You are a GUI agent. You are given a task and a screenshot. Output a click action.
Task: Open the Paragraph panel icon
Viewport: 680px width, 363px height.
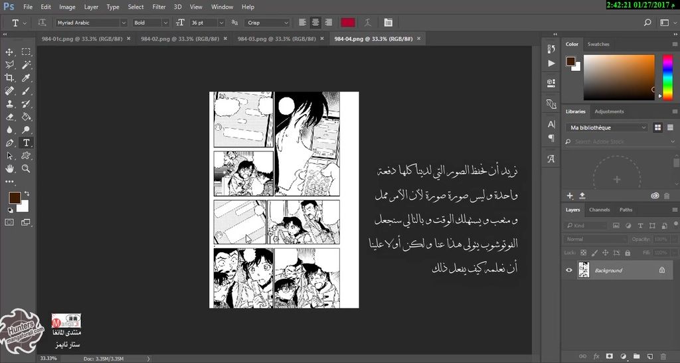pyautogui.click(x=551, y=138)
